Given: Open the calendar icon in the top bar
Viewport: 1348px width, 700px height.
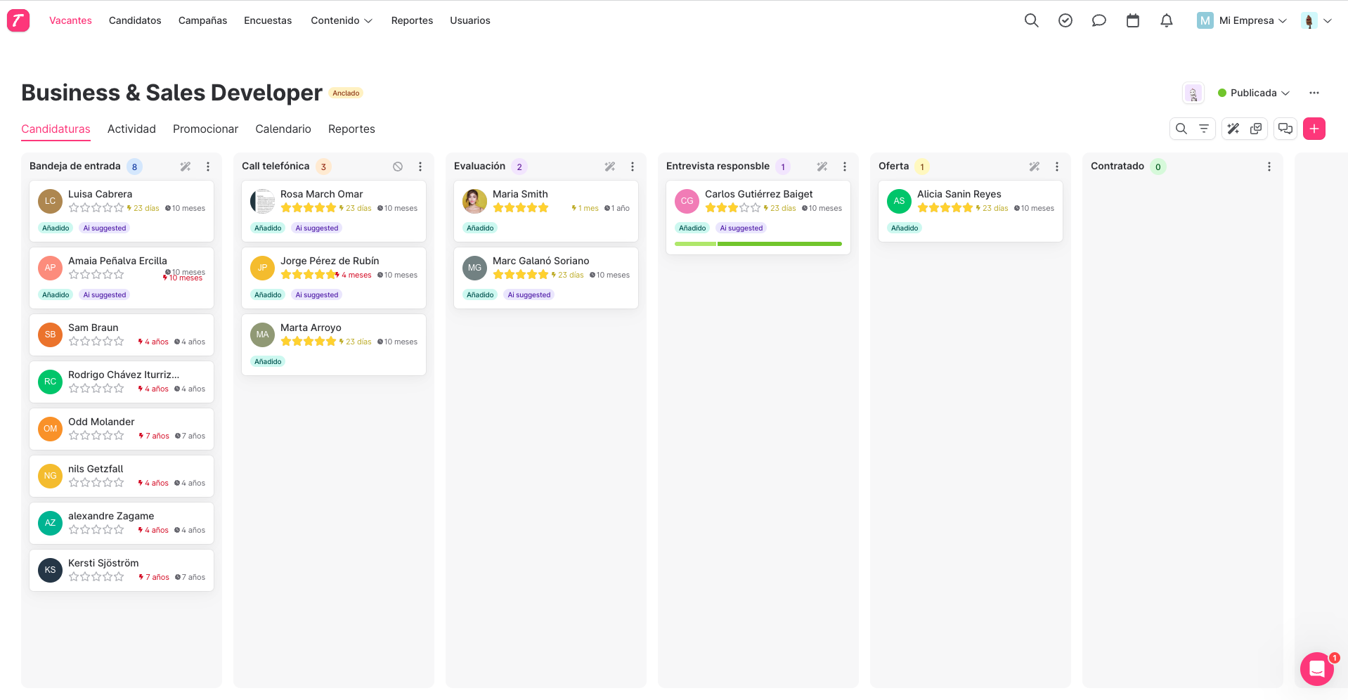Looking at the screenshot, I should tap(1132, 20).
